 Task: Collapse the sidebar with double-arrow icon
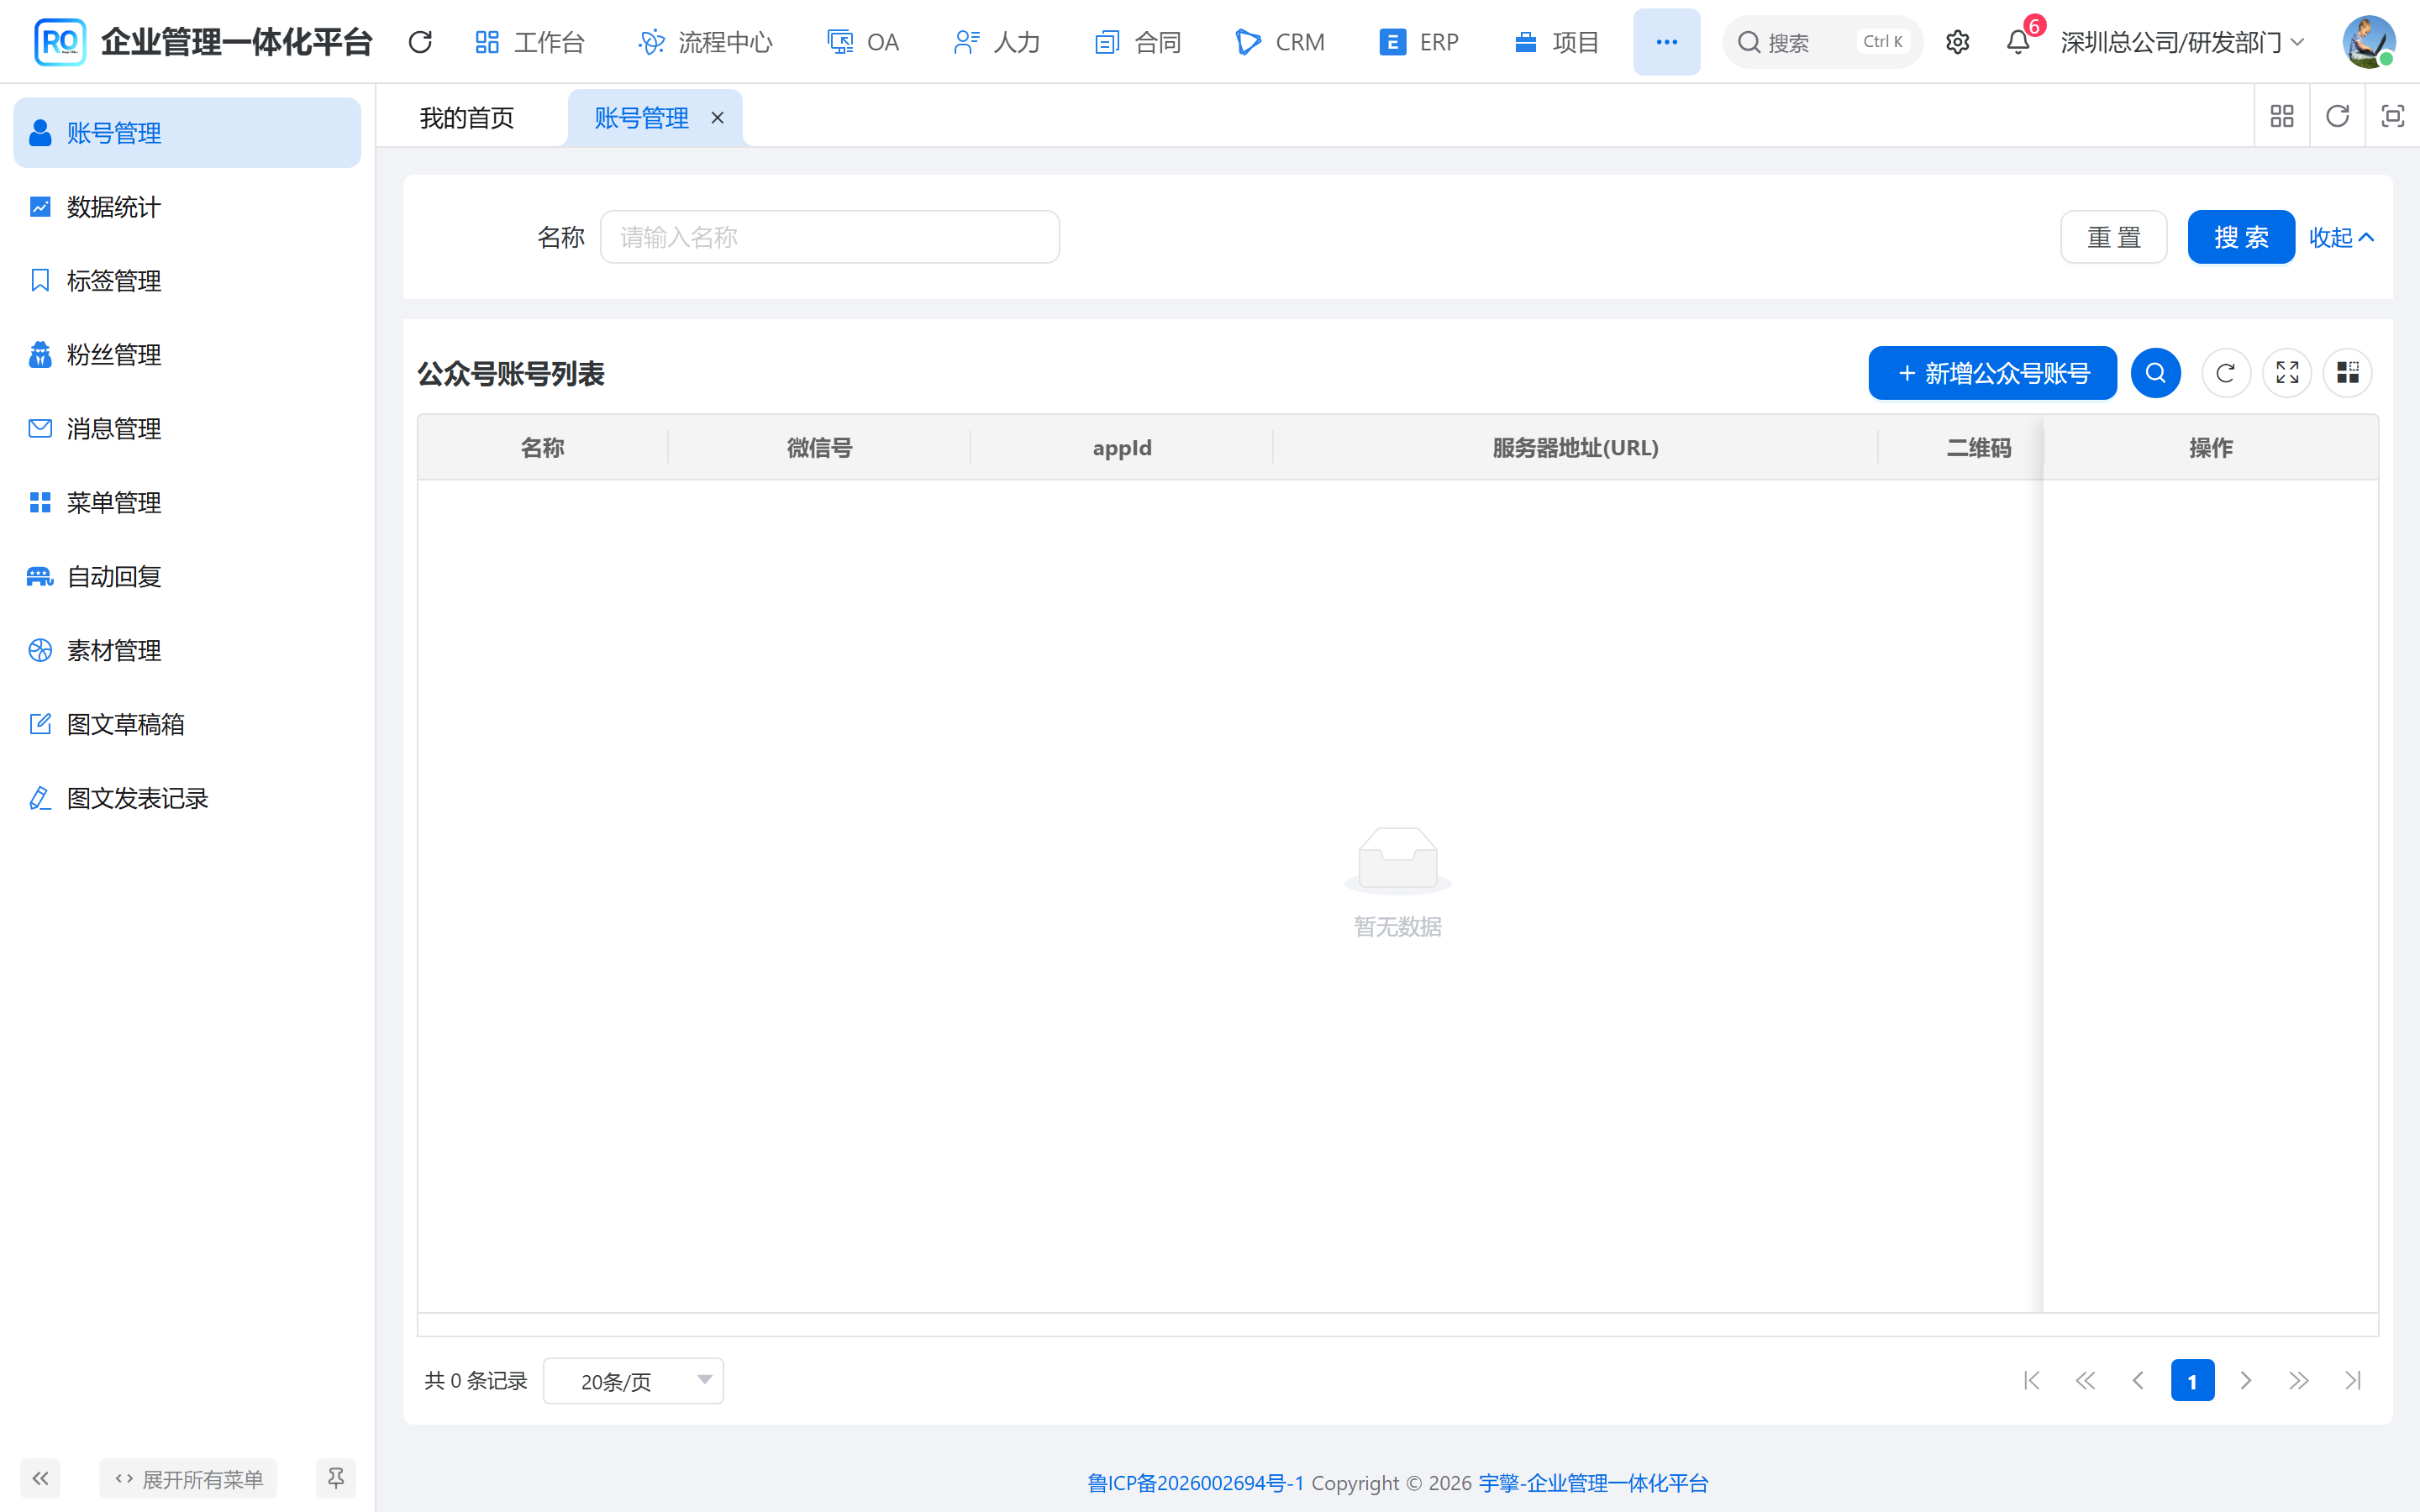pyautogui.click(x=40, y=1478)
